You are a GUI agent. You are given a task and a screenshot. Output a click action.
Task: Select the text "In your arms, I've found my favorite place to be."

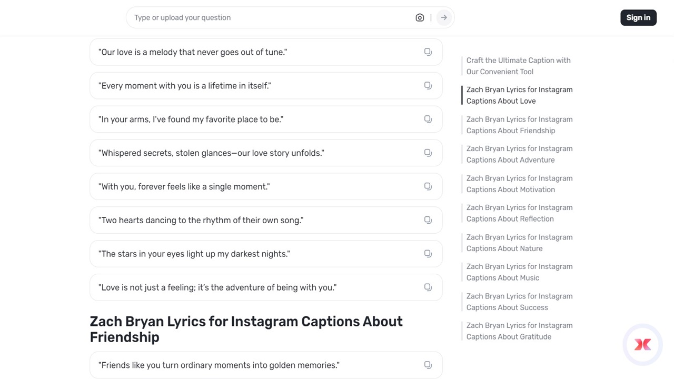click(191, 119)
